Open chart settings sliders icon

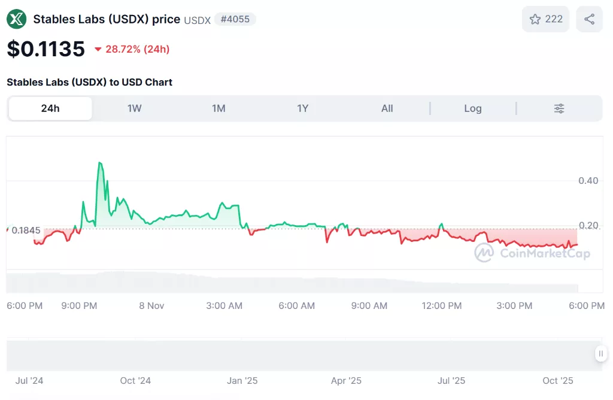[559, 108]
